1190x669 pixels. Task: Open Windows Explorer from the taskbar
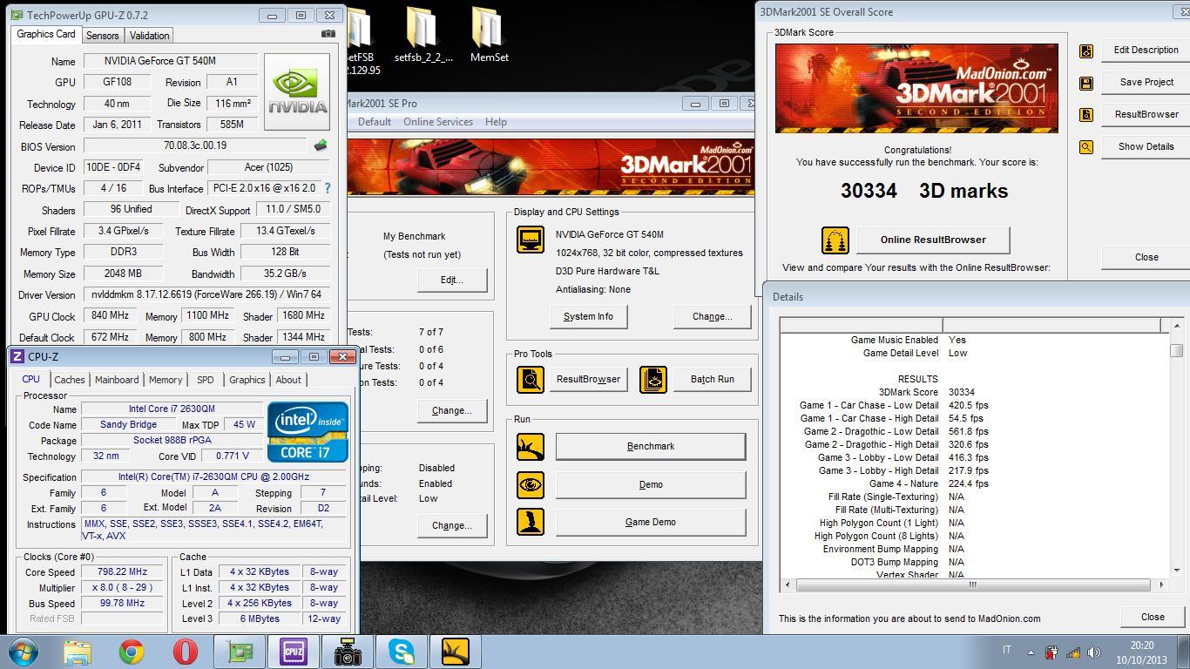coord(78,652)
